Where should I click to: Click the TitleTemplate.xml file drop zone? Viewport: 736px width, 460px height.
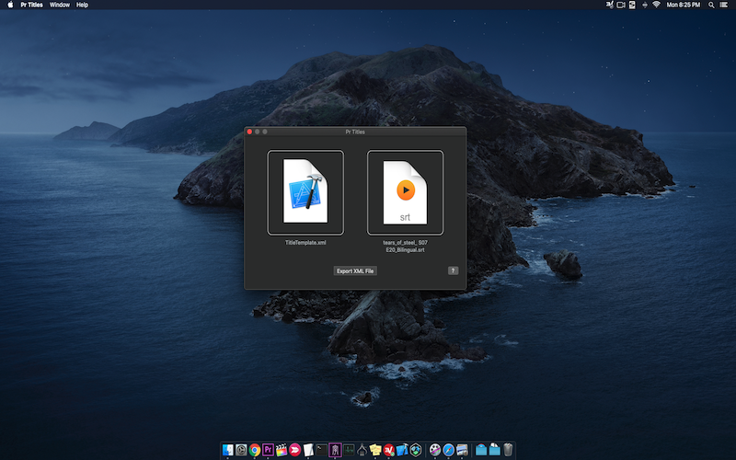point(305,192)
